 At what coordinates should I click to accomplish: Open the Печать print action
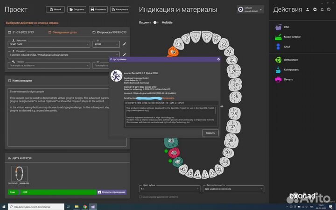(284, 79)
